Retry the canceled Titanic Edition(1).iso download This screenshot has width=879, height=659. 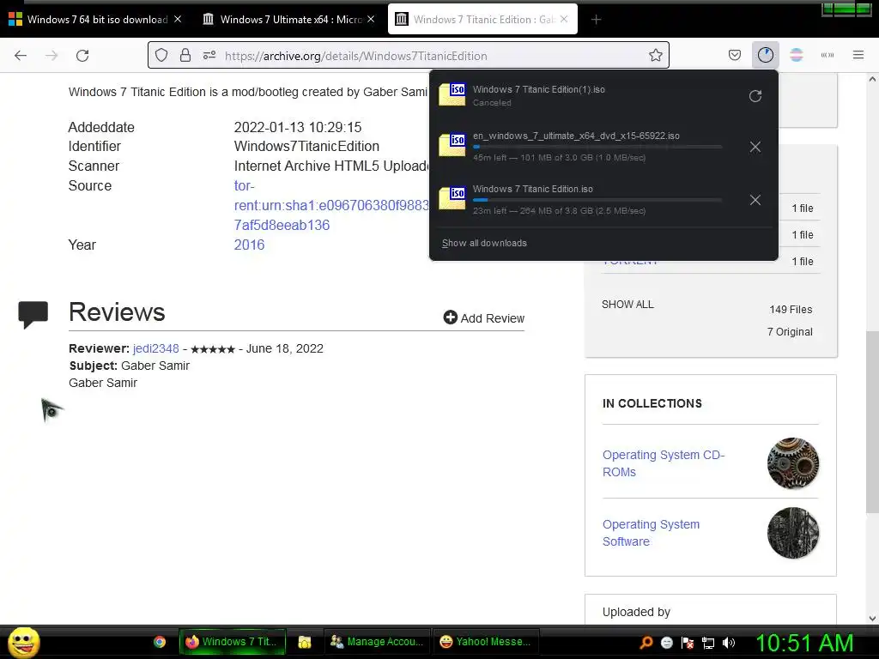[755, 96]
